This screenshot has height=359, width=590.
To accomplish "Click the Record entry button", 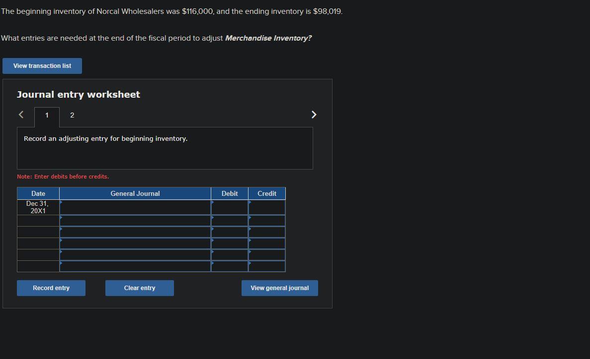I will click(x=51, y=288).
